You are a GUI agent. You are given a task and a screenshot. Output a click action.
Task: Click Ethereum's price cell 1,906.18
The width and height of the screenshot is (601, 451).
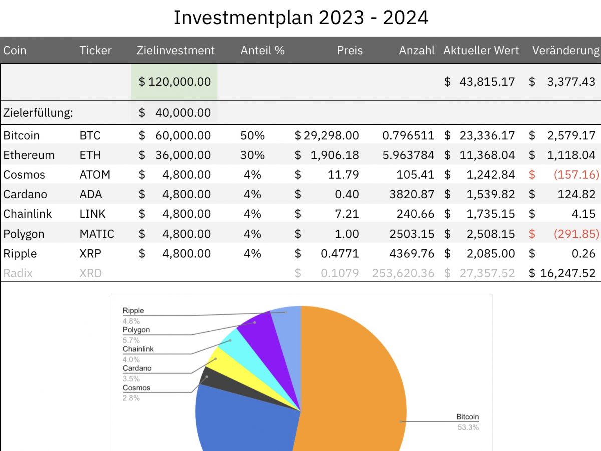pyautogui.click(x=327, y=155)
